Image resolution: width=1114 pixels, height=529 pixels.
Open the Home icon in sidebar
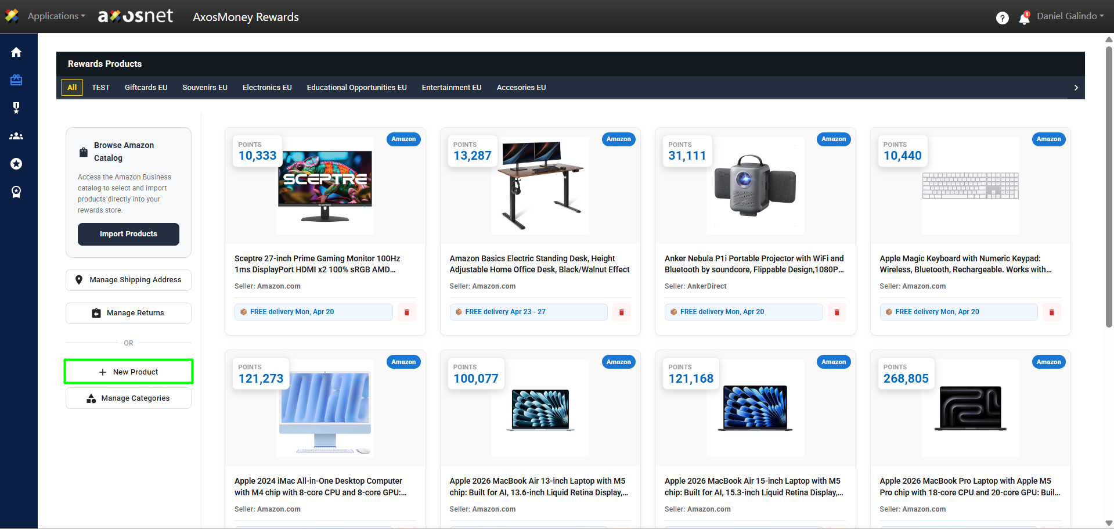point(16,52)
